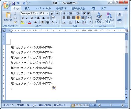Open the クイック スタイル gallery
This screenshot has height=109, width=131.
click(x=99, y=18)
